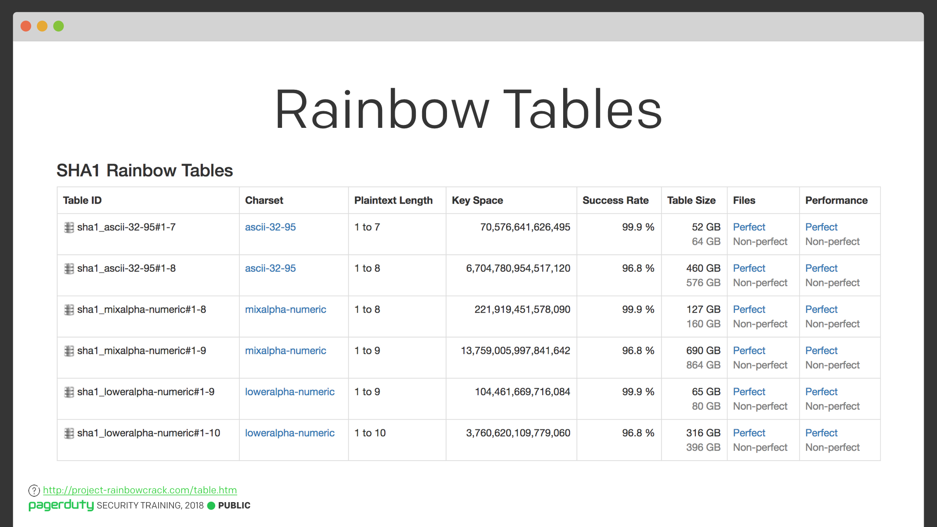Open loweralpha-numeric charset link in 1-10 row
This screenshot has height=527, width=937.
pos(290,433)
